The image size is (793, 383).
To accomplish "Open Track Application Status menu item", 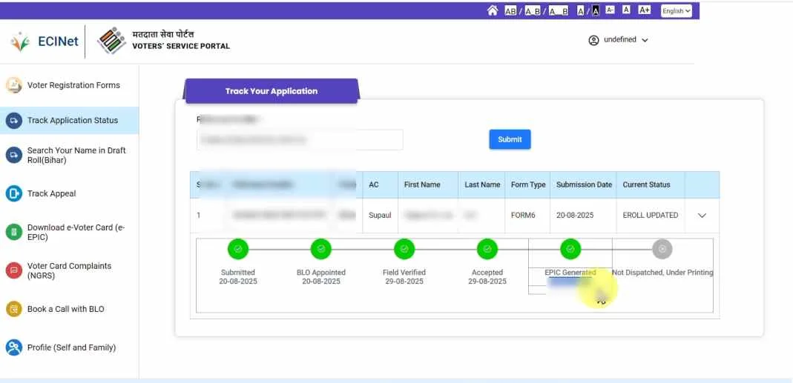I will coord(72,121).
